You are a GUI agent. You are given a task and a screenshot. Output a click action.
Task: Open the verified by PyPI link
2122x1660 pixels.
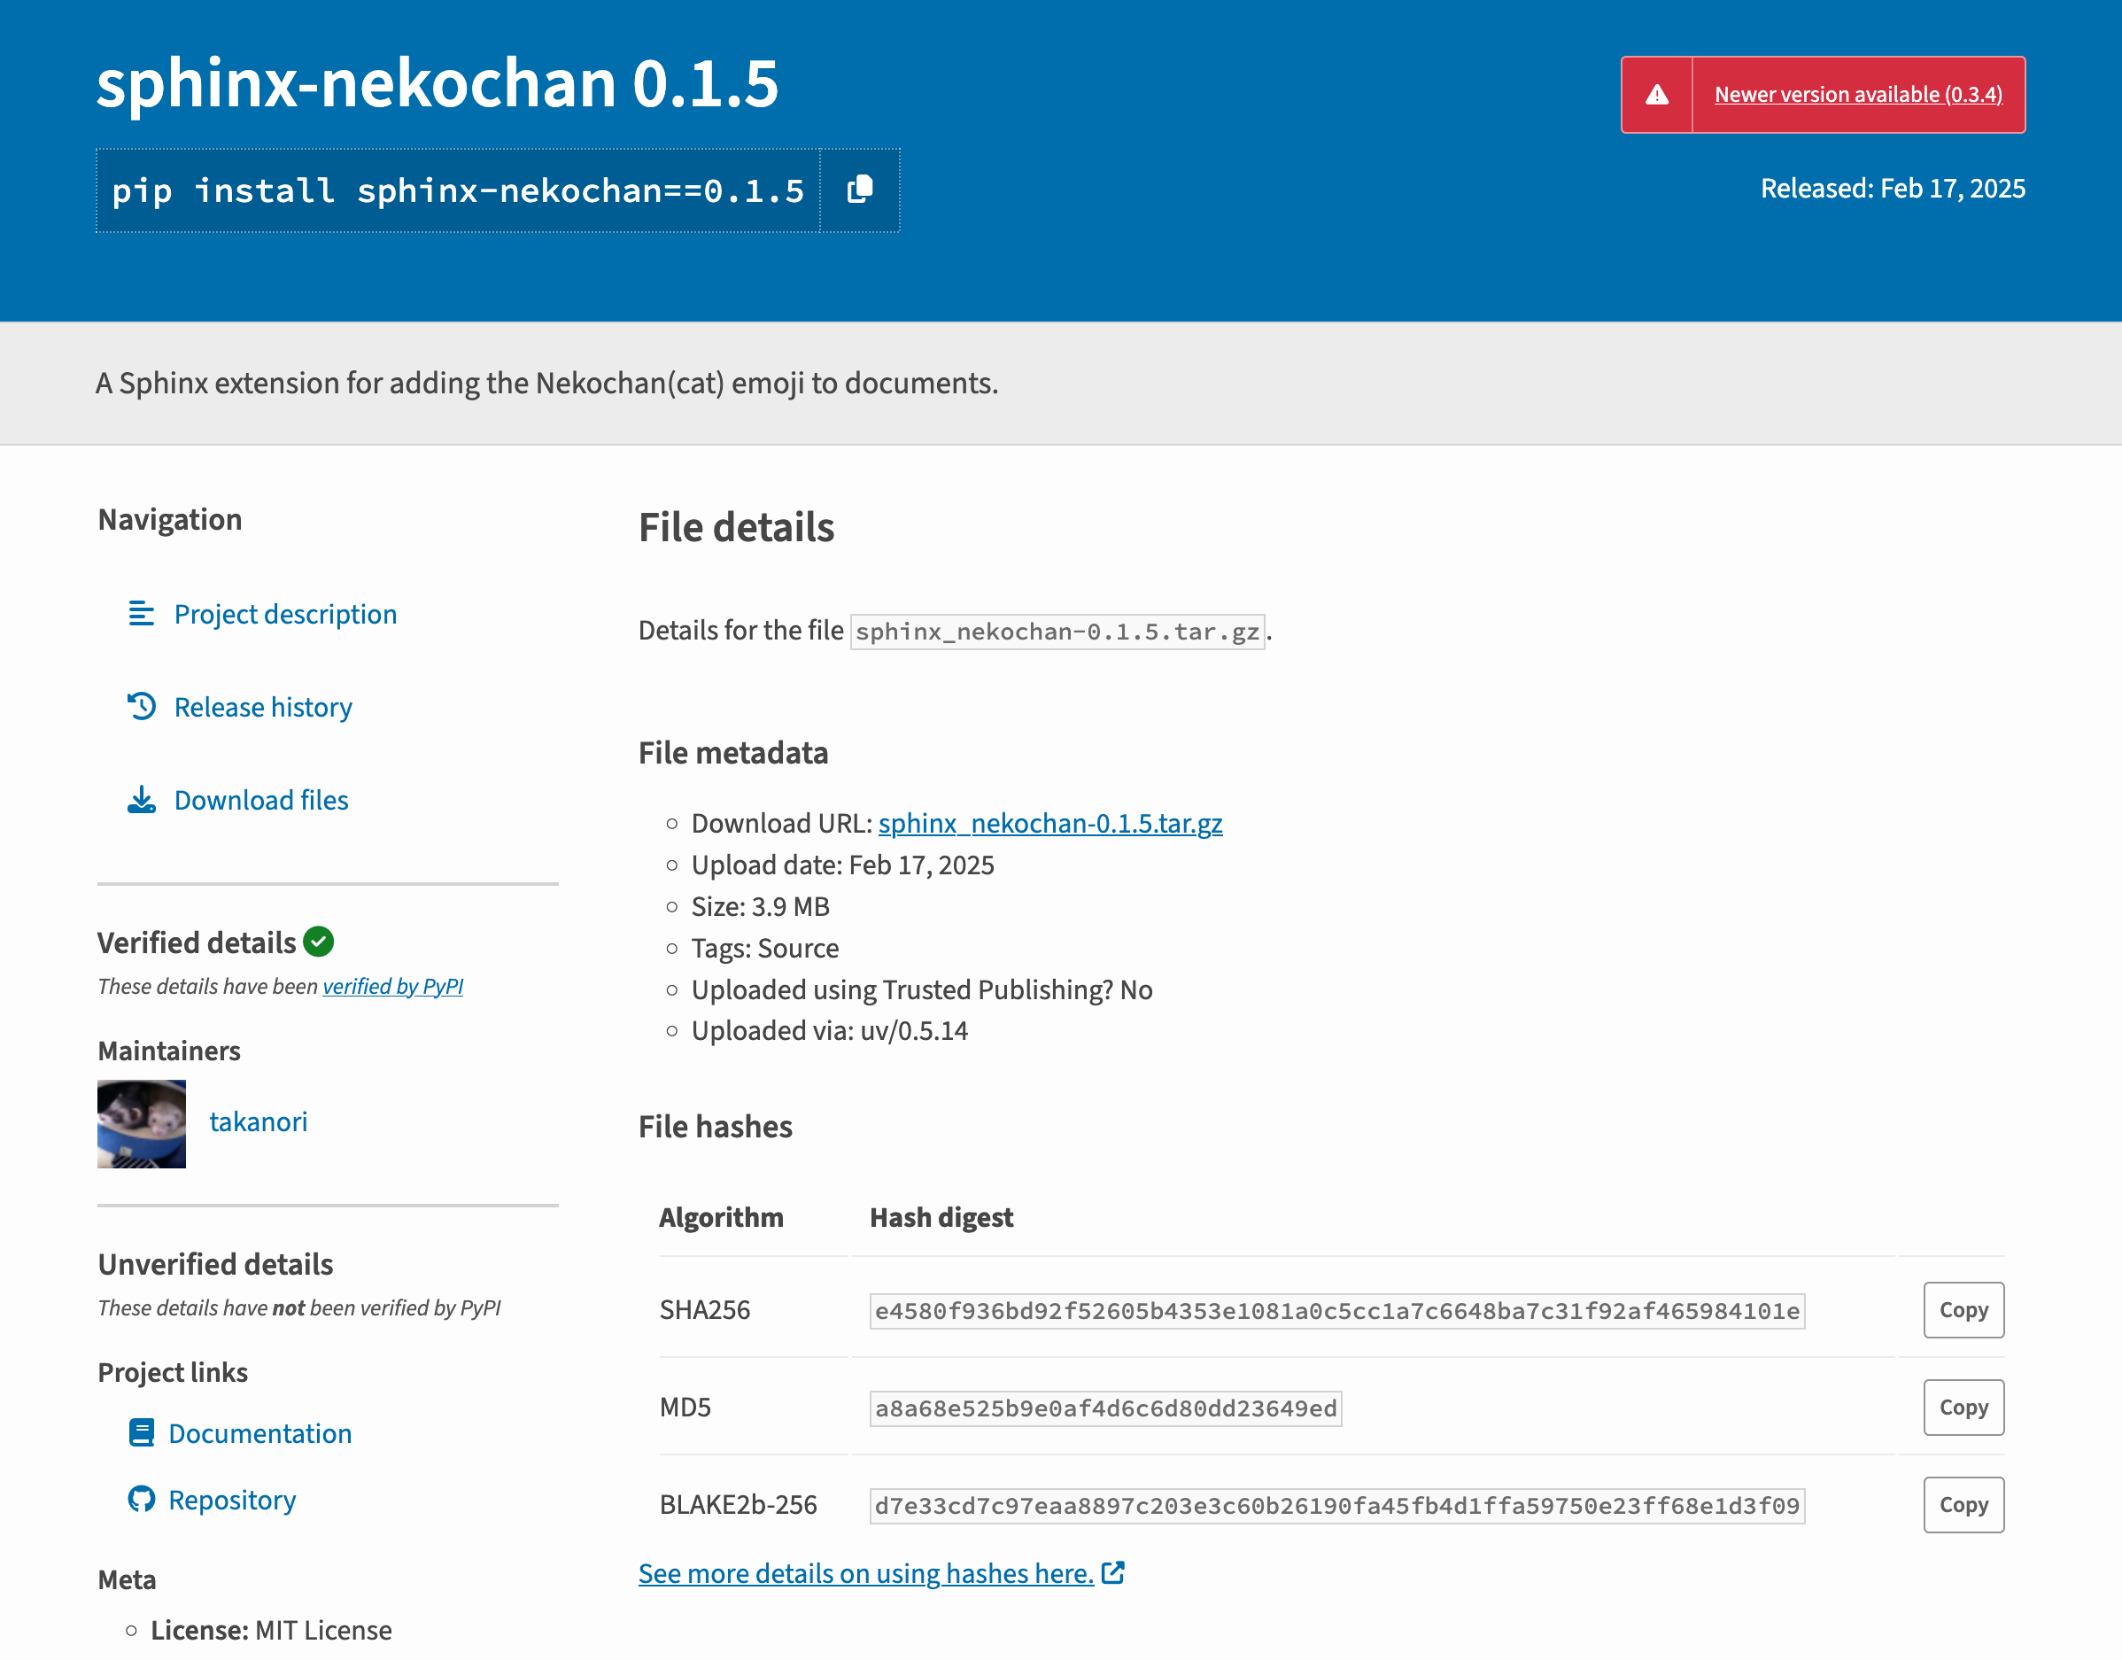click(x=392, y=987)
